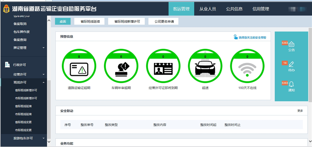This screenshot has height=147, width=312.
Task: Open 备案取消 in the sidebar
Action: (20, 24)
